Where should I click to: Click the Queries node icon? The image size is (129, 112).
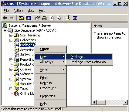16,69
